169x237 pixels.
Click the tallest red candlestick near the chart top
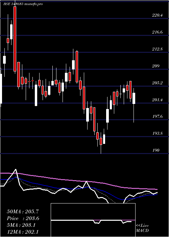coord(15,39)
